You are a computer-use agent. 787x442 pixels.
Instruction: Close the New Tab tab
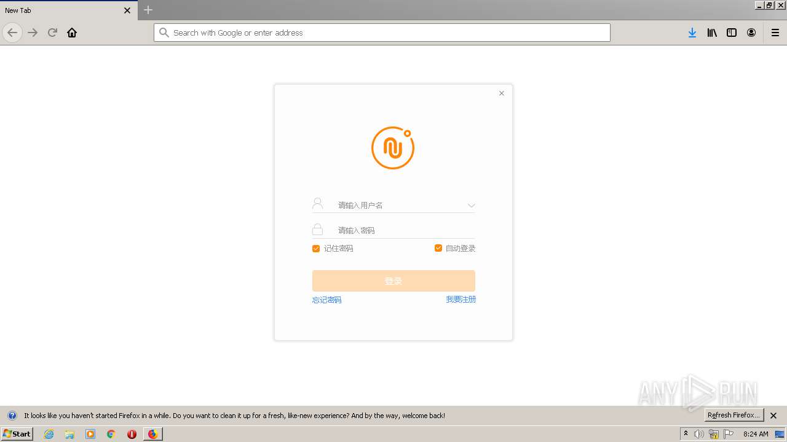127,10
